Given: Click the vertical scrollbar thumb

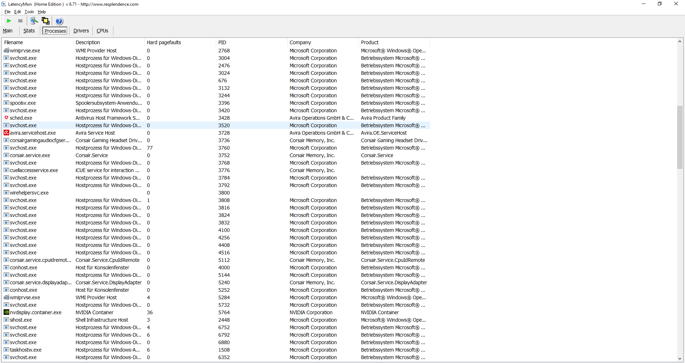Looking at the screenshot, I should (x=680, y=137).
